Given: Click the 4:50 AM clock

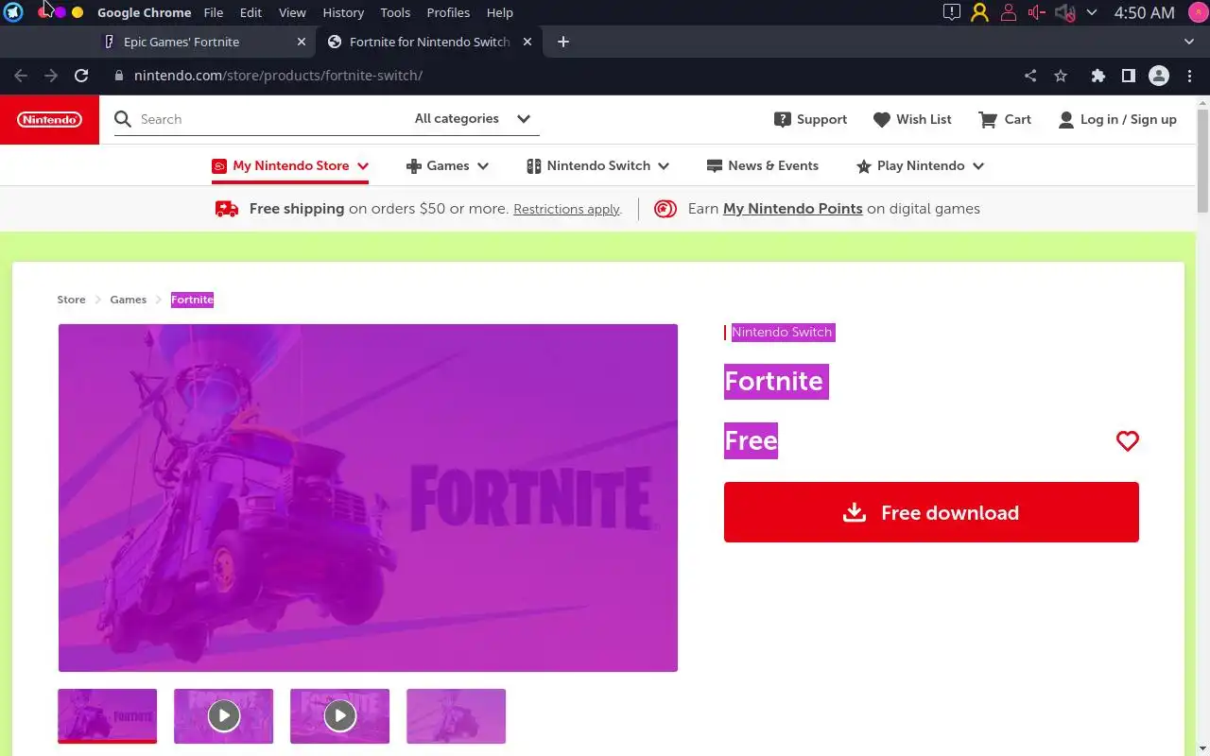Looking at the screenshot, I should click(1144, 12).
